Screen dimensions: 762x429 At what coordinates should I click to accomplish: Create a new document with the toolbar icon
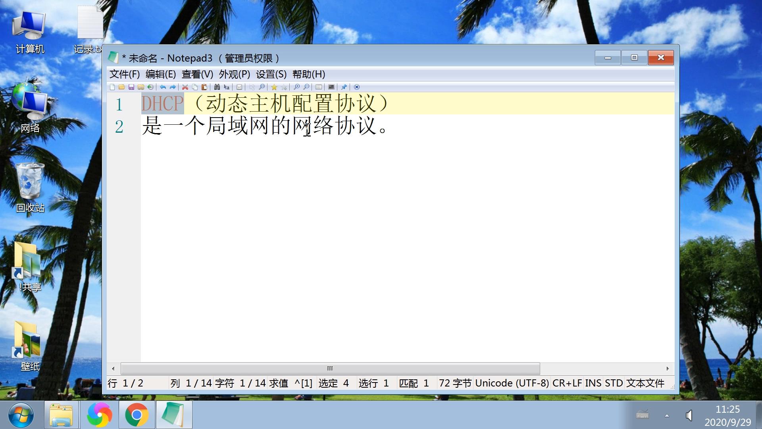tap(112, 87)
